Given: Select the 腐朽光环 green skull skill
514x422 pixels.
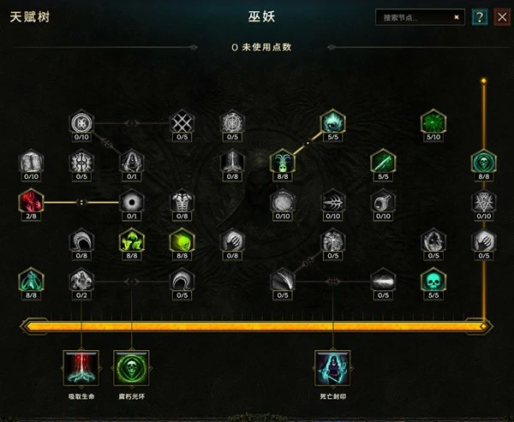Looking at the screenshot, I should point(131,368).
